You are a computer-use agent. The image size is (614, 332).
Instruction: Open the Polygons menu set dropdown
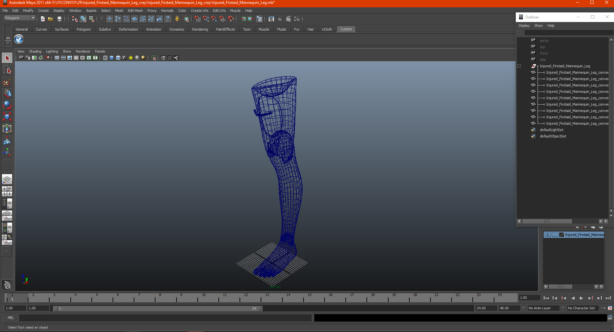[19, 18]
